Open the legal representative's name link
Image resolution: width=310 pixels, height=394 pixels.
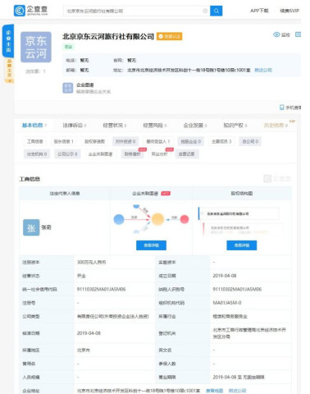tap(46, 227)
